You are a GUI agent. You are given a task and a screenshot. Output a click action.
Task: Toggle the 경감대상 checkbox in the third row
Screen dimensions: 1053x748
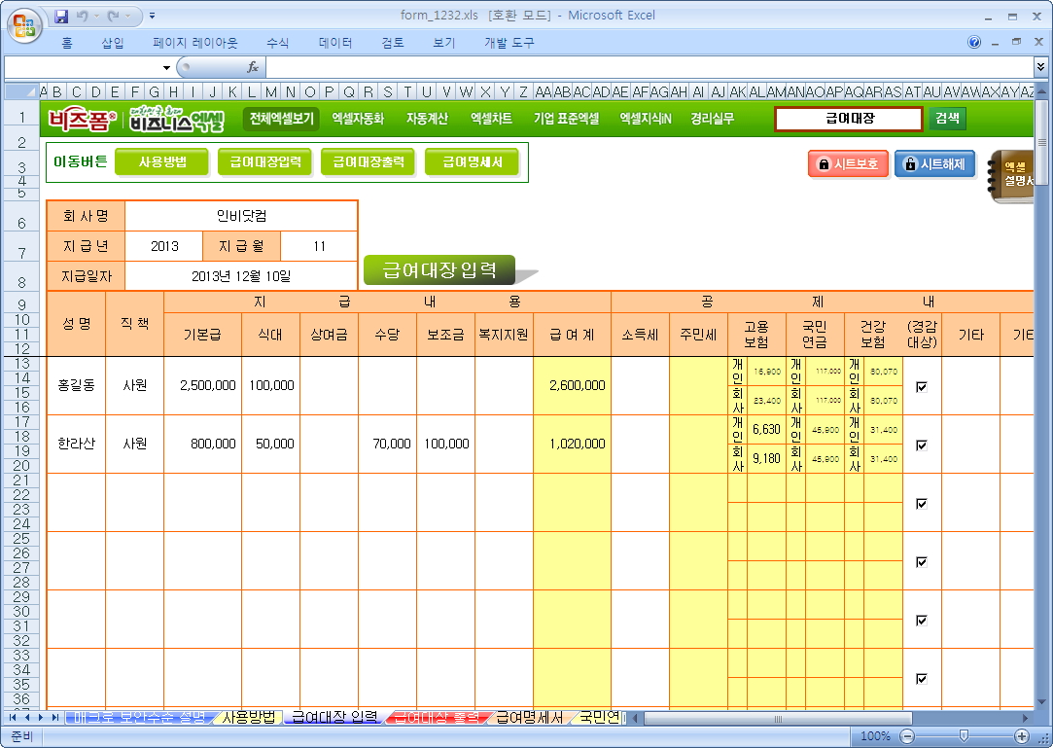click(x=922, y=503)
